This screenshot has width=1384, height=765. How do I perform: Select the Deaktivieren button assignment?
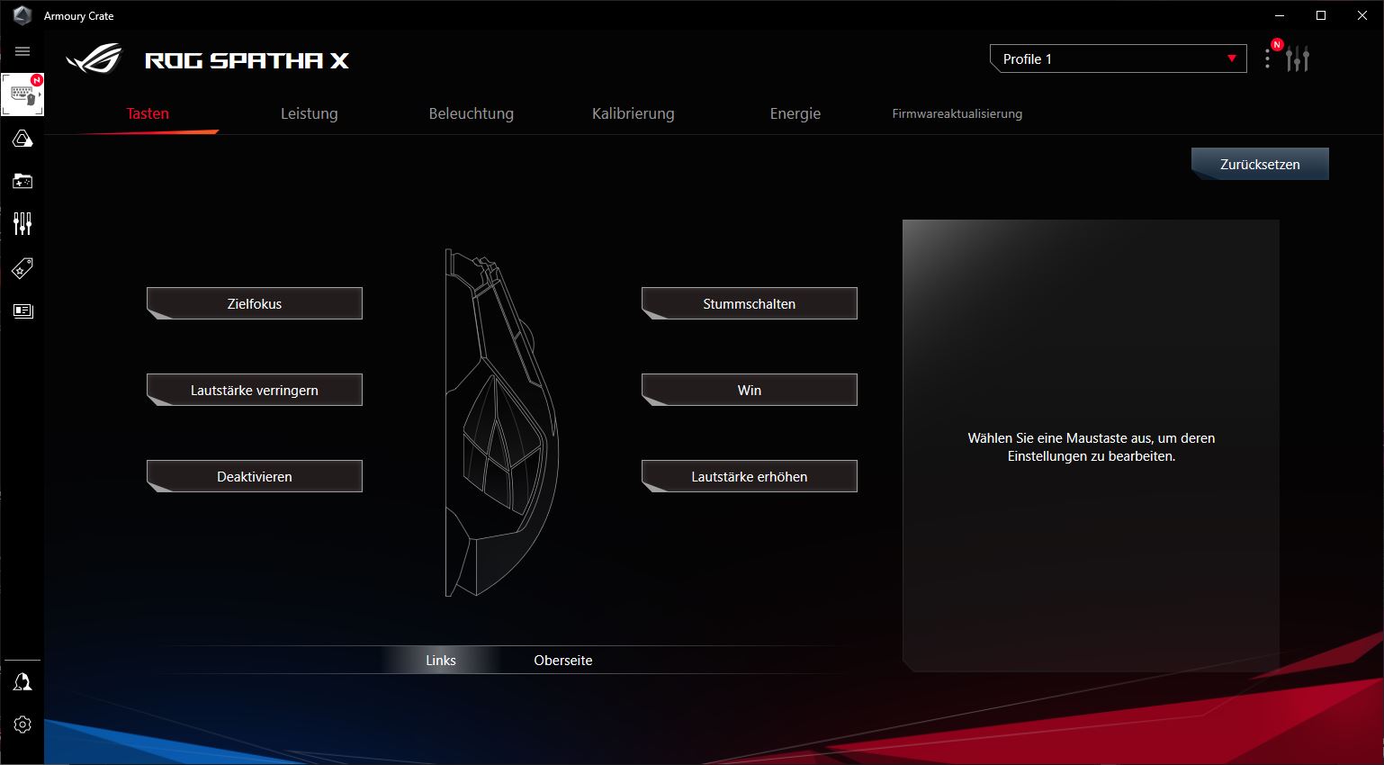(x=255, y=476)
